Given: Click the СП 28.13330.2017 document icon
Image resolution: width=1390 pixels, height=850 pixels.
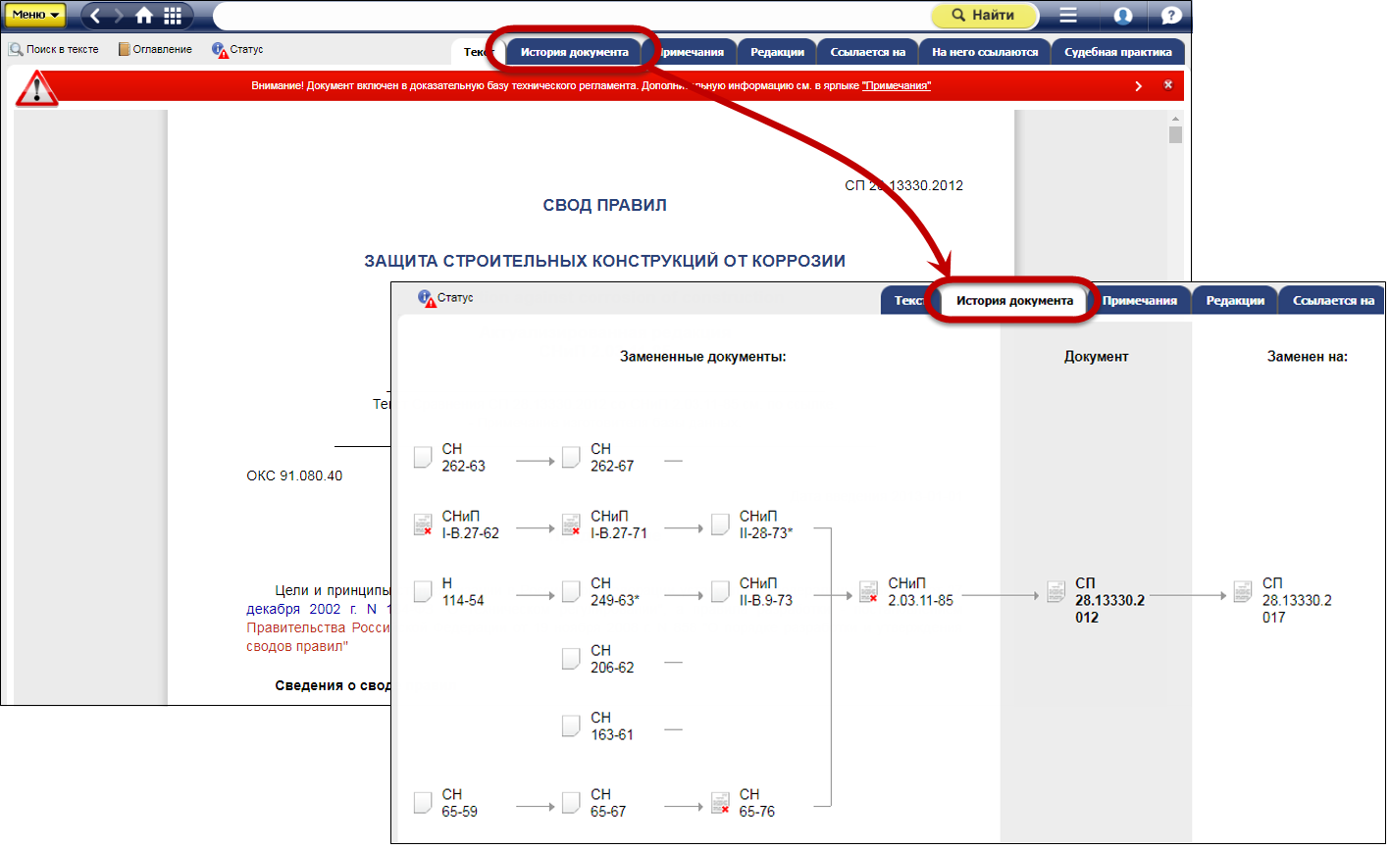Looking at the screenshot, I should pos(1242,591).
